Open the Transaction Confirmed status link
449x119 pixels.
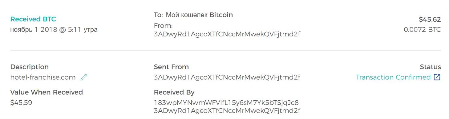pyautogui.click(x=393, y=77)
